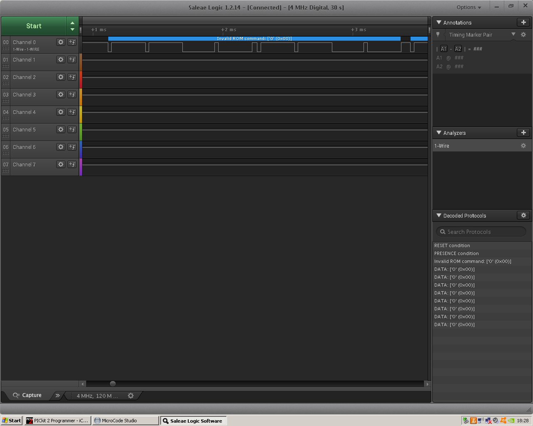Click Channel 3 trigger settings icon
The image size is (533, 426).
coord(72,94)
